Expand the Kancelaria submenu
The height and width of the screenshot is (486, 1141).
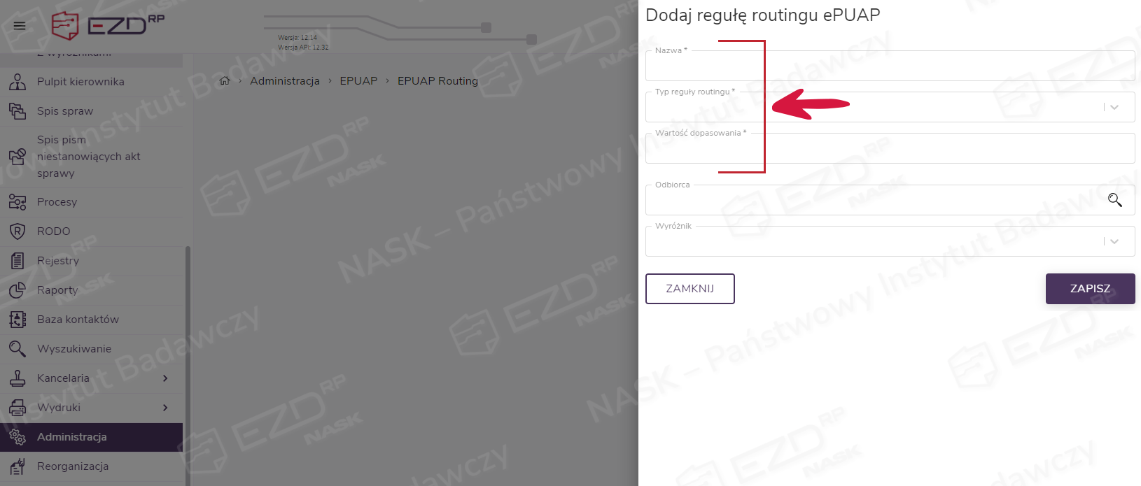tap(165, 378)
